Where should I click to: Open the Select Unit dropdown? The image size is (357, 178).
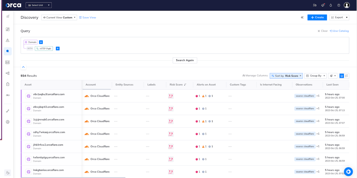[39, 5]
